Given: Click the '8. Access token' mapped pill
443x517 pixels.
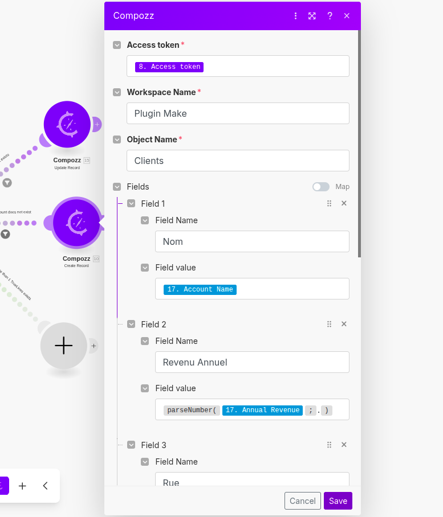Looking at the screenshot, I should (x=169, y=67).
